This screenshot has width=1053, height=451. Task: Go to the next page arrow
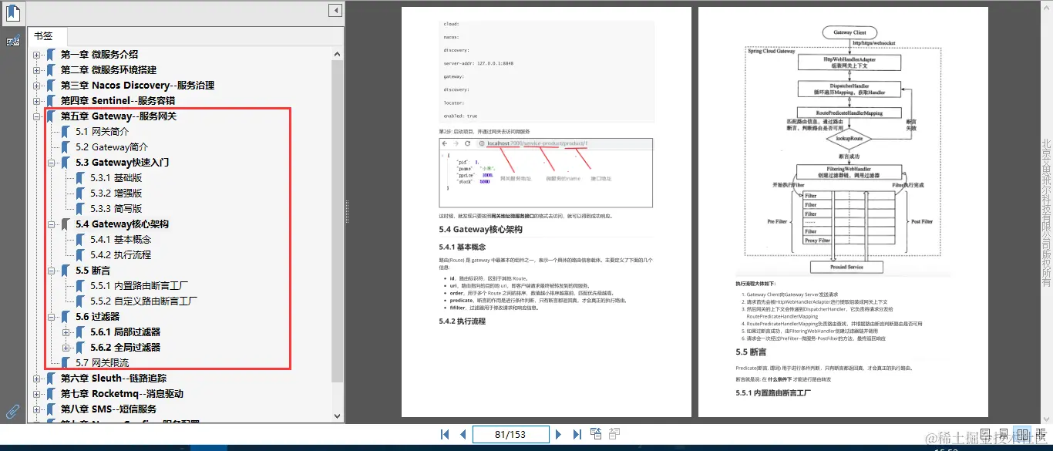(558, 434)
